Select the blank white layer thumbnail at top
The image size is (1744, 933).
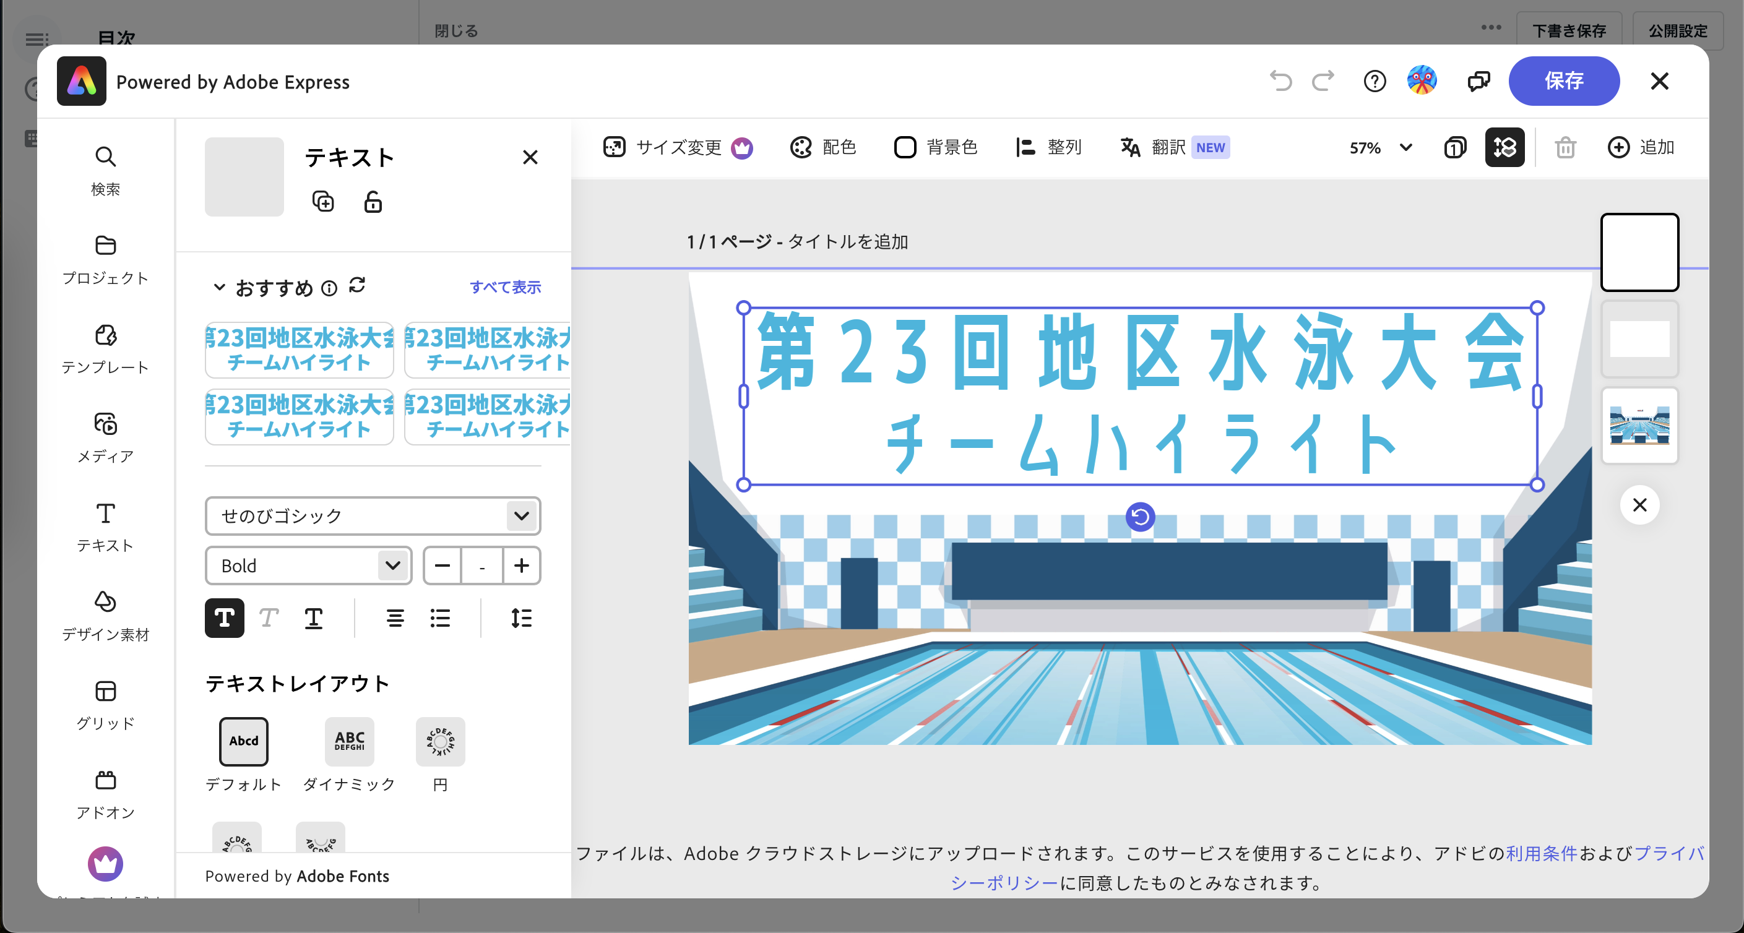tap(1639, 252)
